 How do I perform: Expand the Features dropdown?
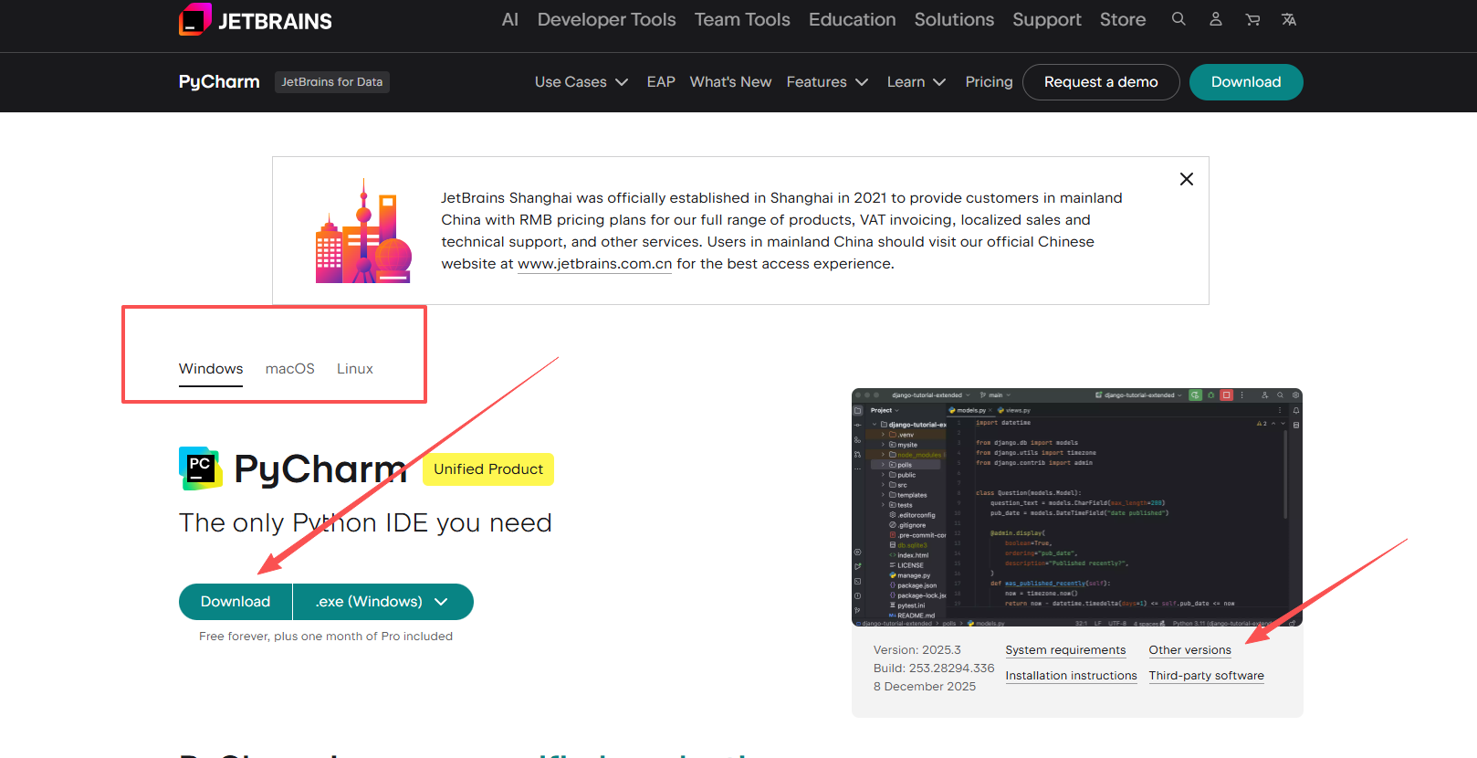pyautogui.click(x=827, y=82)
